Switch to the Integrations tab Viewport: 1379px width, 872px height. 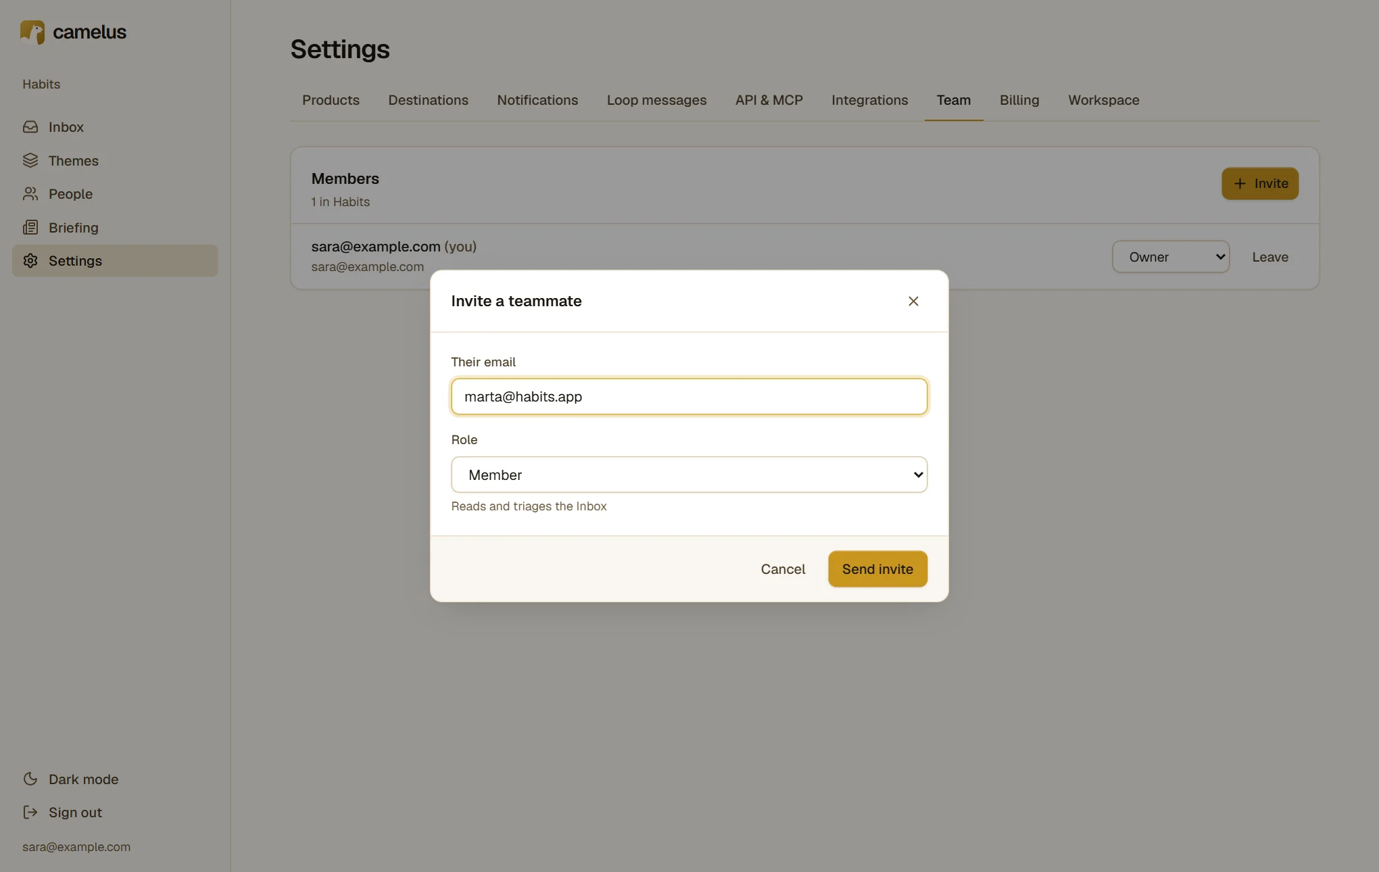tap(869, 100)
